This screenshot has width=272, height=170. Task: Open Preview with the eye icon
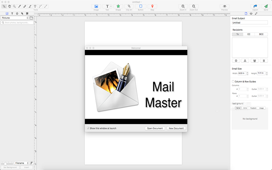(224, 6)
